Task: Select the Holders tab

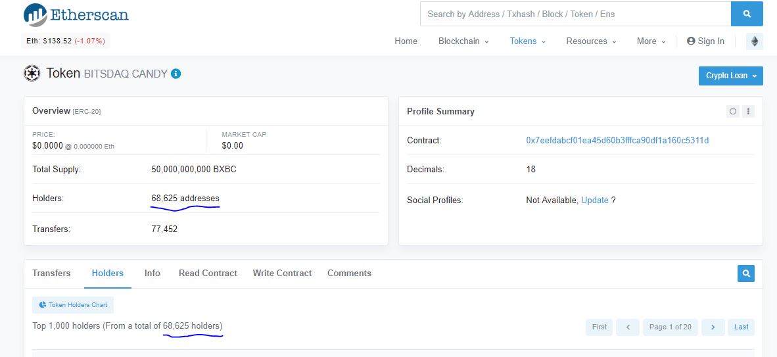Action: pyautogui.click(x=108, y=274)
